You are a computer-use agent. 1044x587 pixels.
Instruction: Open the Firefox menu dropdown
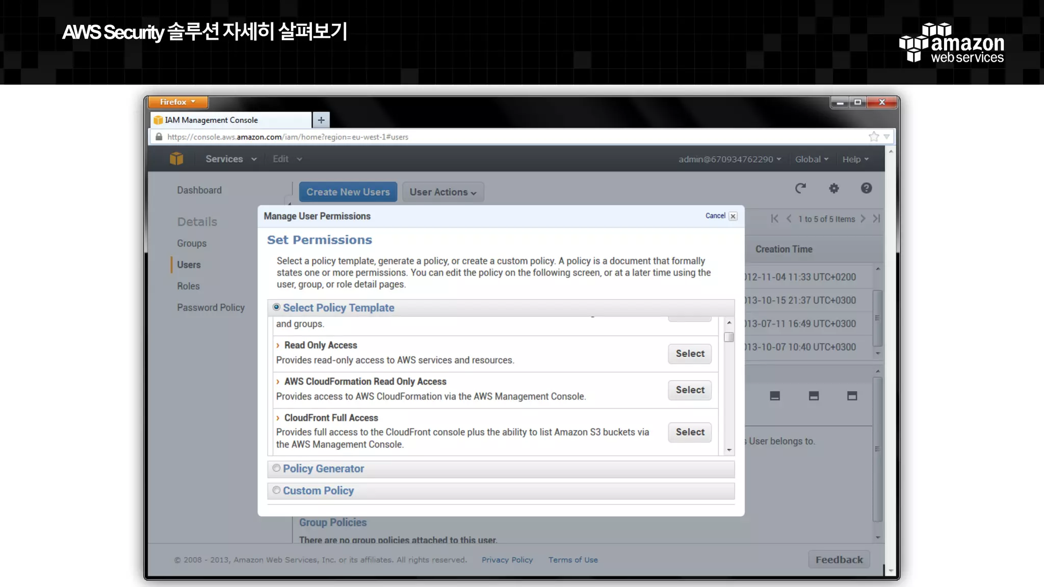pos(178,102)
